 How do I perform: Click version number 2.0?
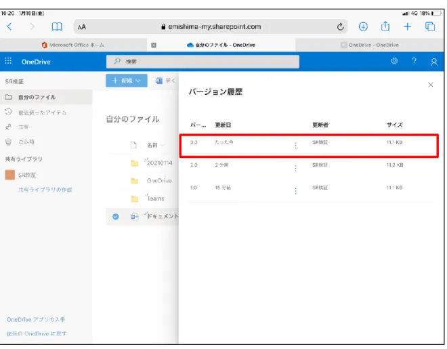pyautogui.click(x=194, y=165)
